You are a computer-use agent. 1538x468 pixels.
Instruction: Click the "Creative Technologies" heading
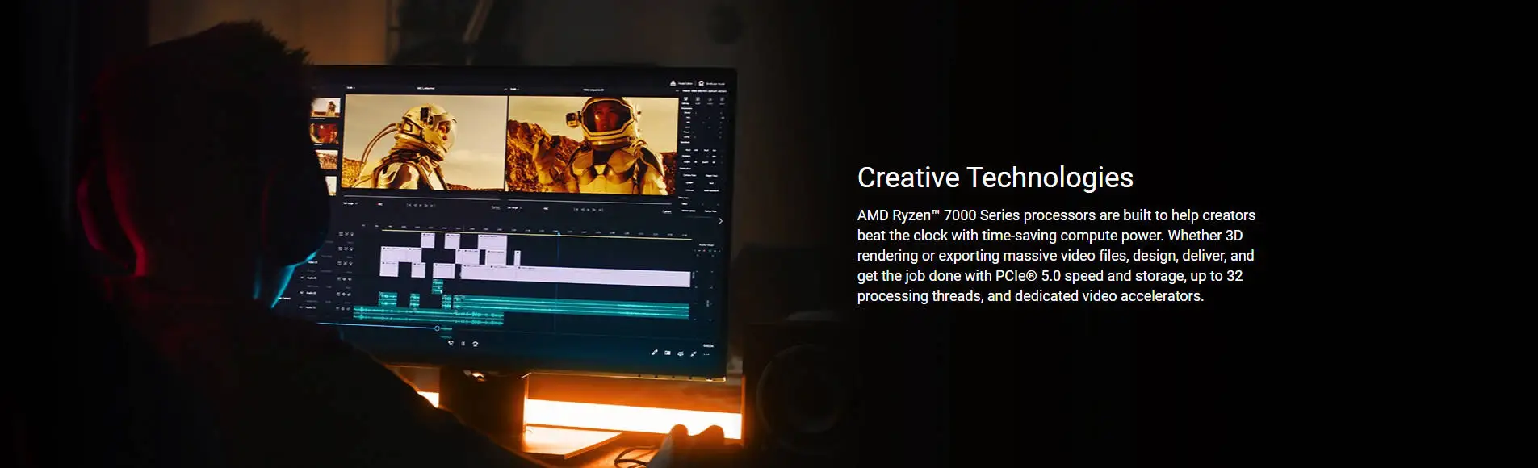[x=995, y=178]
